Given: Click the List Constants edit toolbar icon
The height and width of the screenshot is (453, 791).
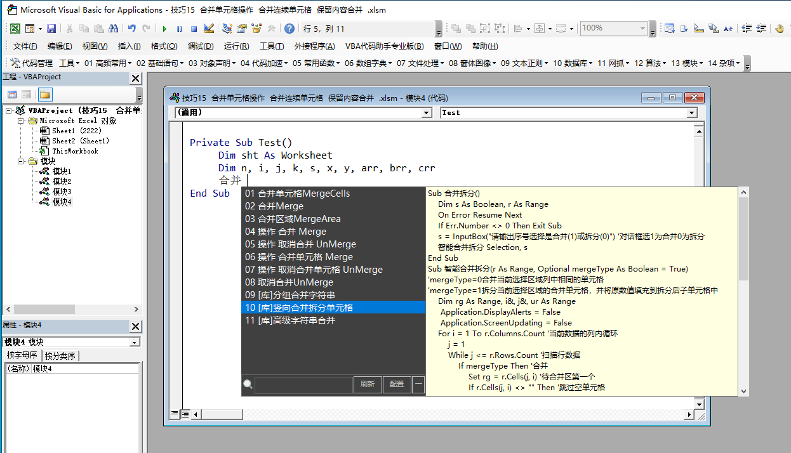Looking at the screenshot, I should pos(684,29).
